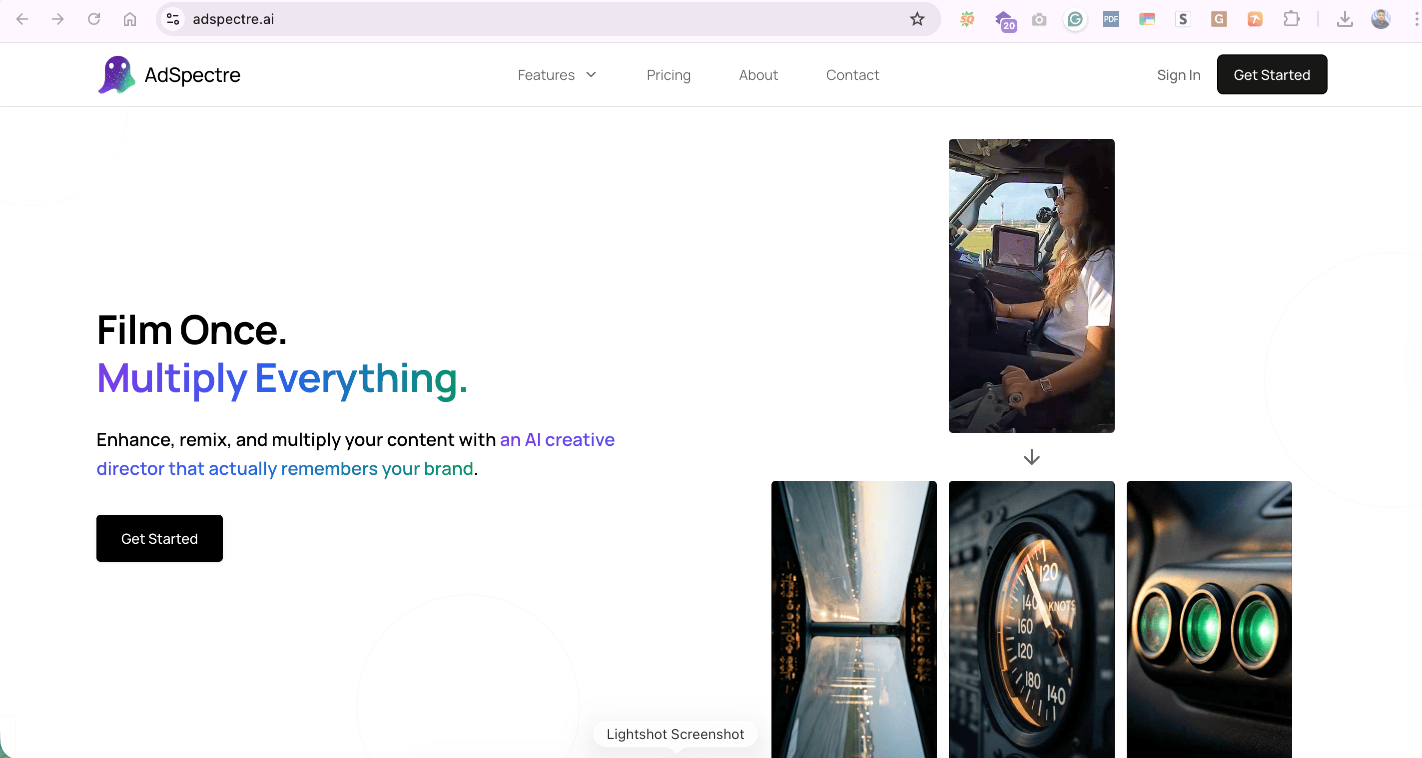This screenshot has width=1422, height=758.
Task: Click the Sign In link
Action: [x=1178, y=75]
